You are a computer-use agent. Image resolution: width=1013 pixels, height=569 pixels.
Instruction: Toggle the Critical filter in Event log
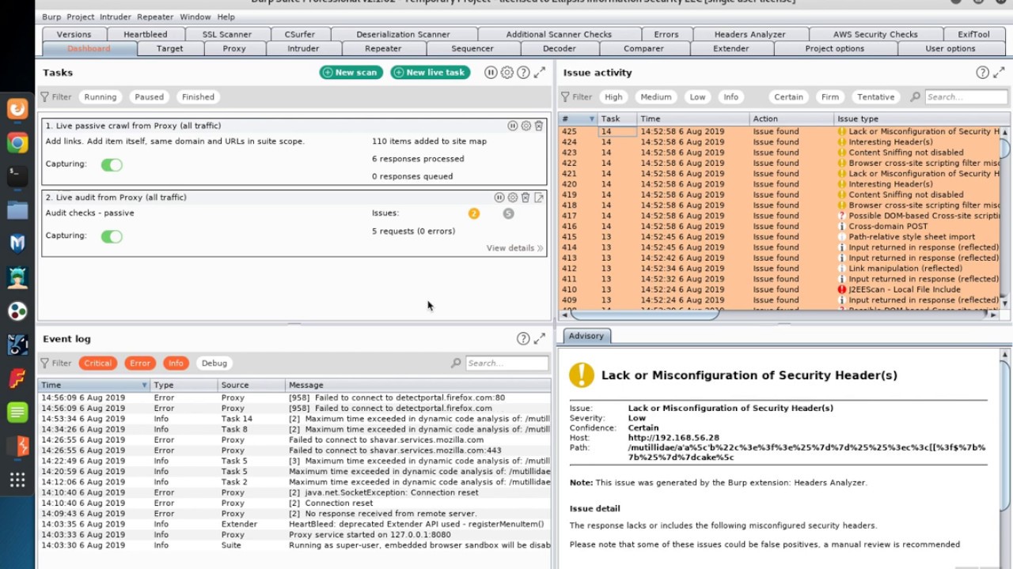[x=97, y=364]
